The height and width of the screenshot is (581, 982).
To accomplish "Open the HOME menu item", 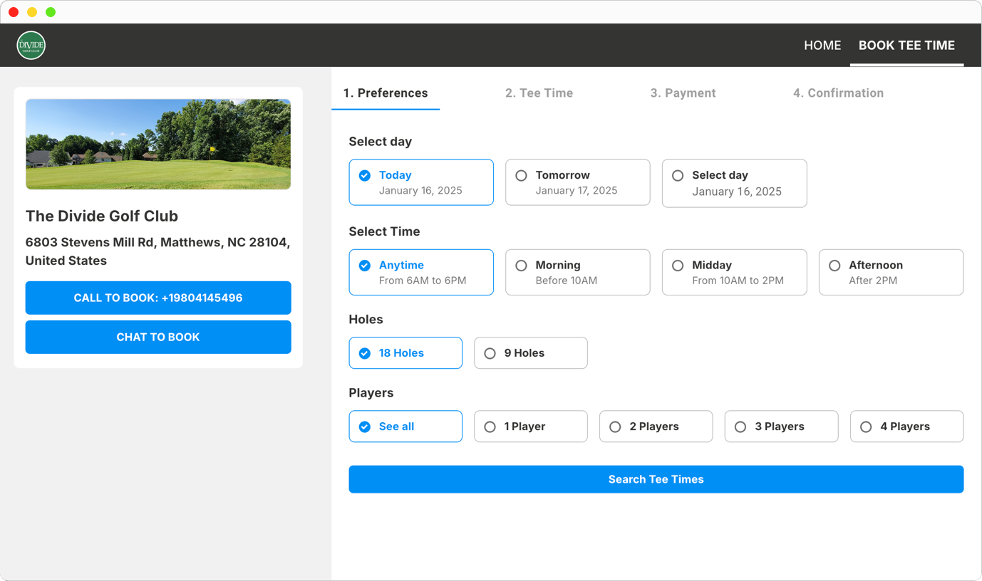I will pyautogui.click(x=822, y=46).
